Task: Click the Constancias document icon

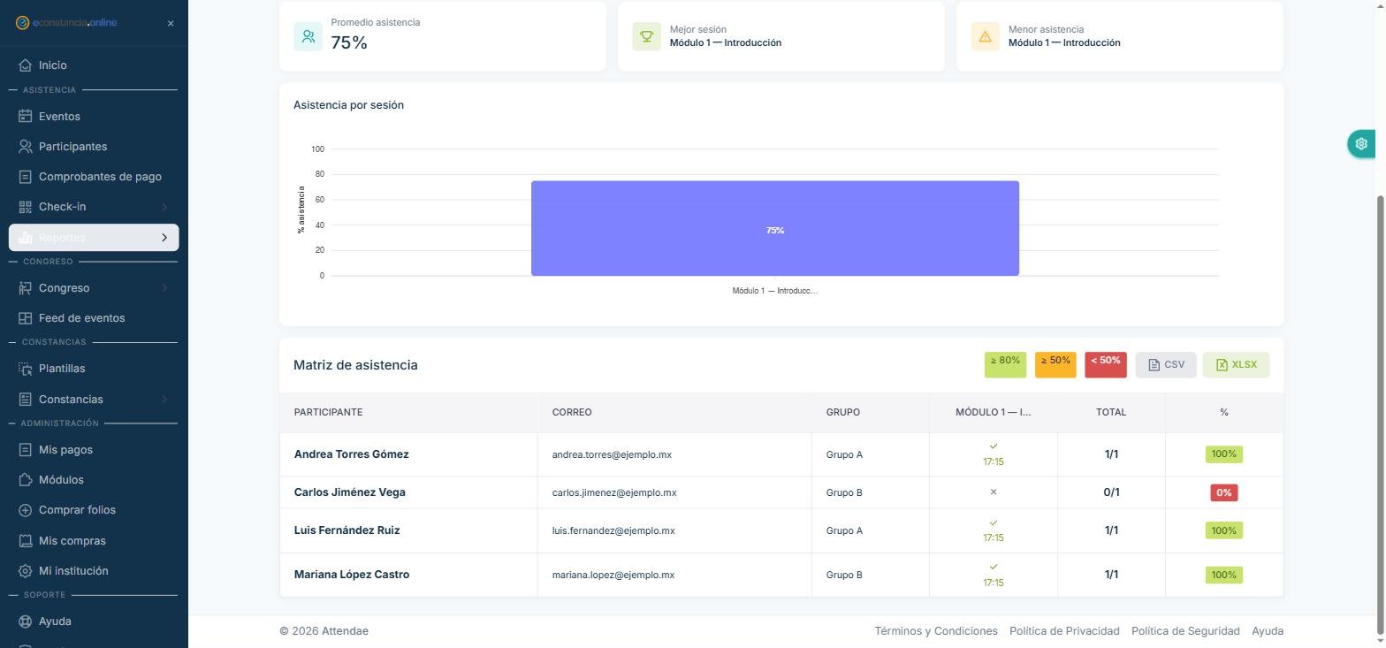Action: point(25,400)
